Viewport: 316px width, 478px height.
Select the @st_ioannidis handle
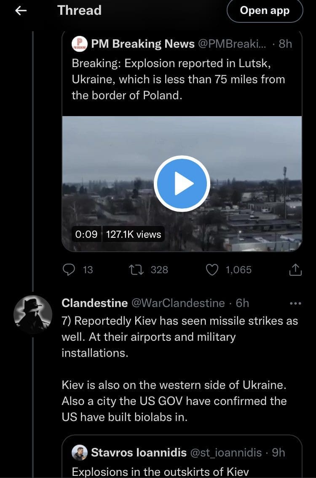point(226,453)
